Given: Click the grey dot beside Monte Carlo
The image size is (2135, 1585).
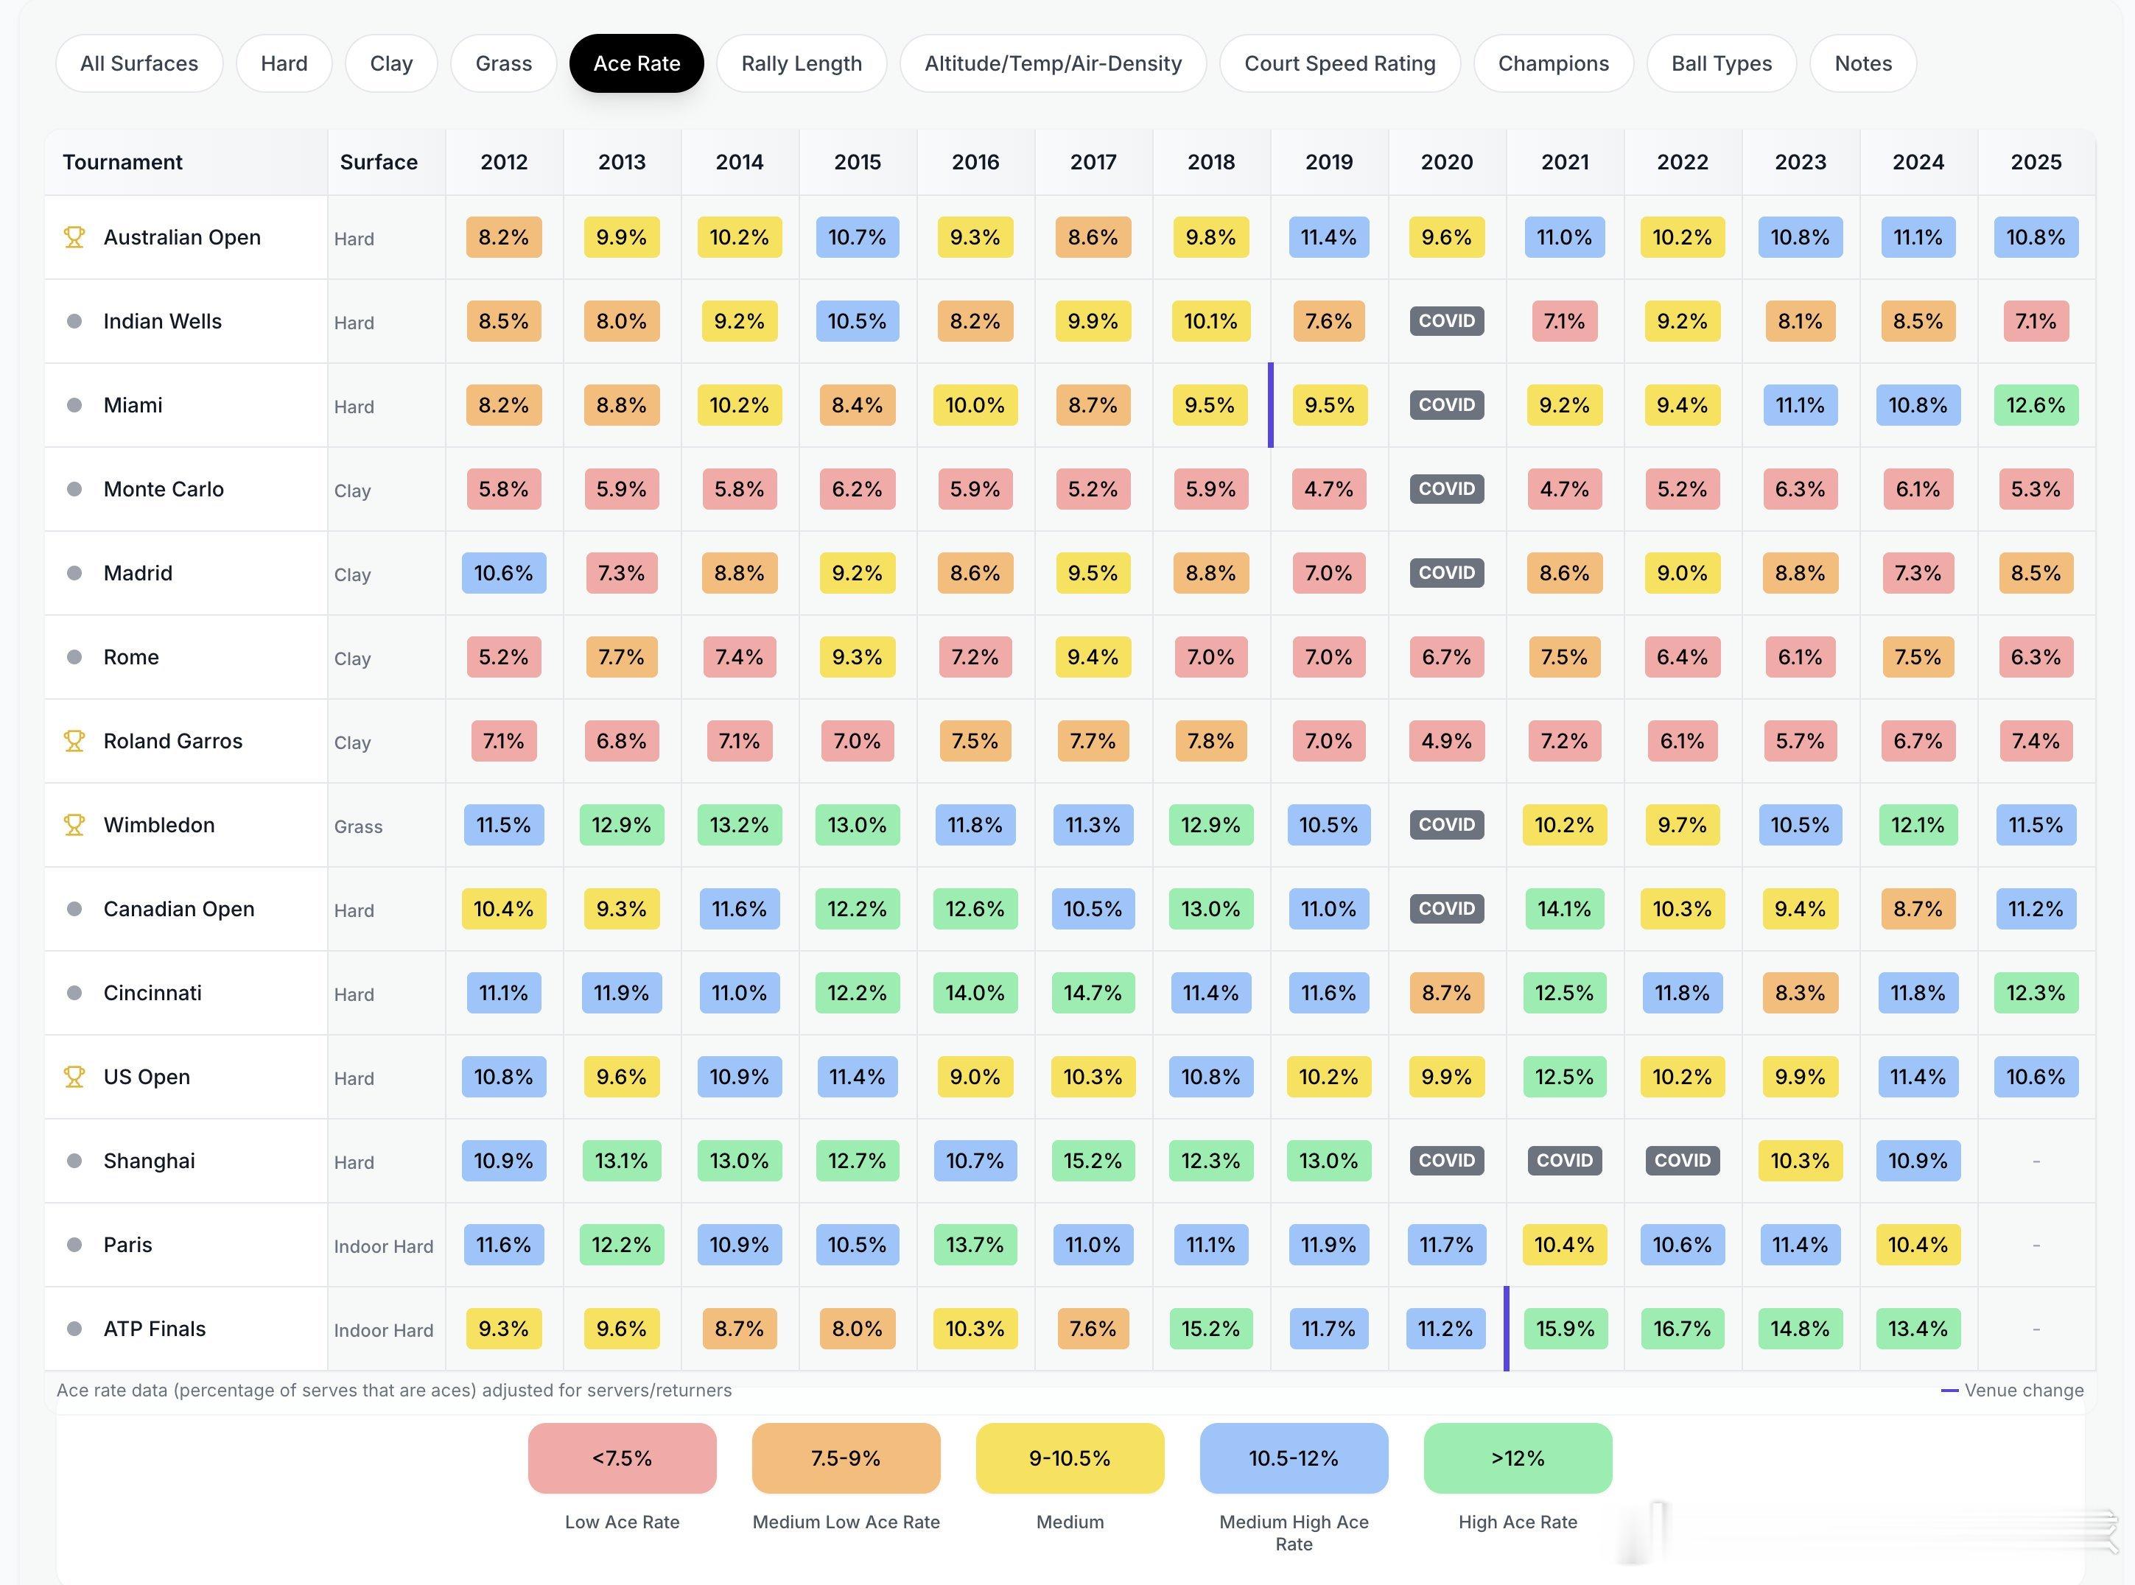Looking at the screenshot, I should pos(74,489).
